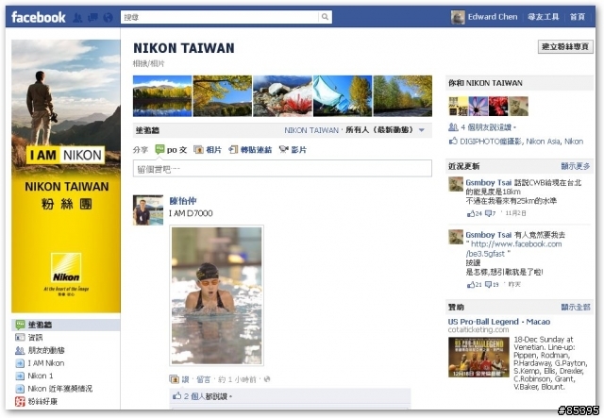
Task: Click the Facebook logo
Action: point(39,17)
